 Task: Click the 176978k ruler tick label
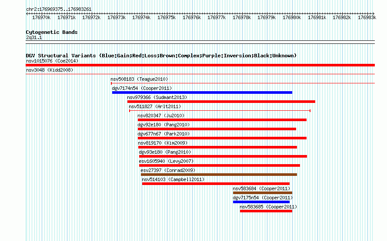tap(242, 17)
